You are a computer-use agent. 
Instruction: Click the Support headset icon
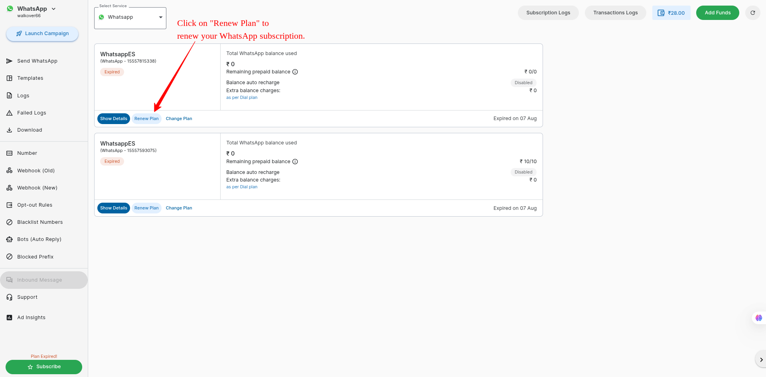[x=9, y=297]
